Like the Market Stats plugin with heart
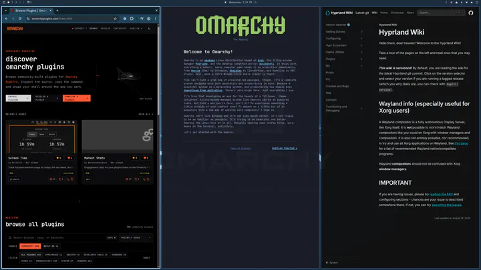Screen dimensions: 481x270 [x=146, y=158]
